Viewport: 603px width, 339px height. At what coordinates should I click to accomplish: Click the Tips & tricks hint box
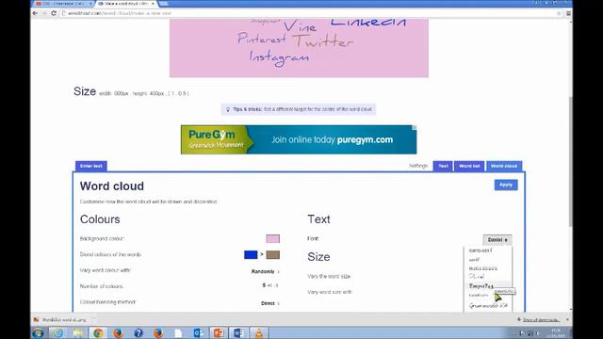pyautogui.click(x=299, y=109)
